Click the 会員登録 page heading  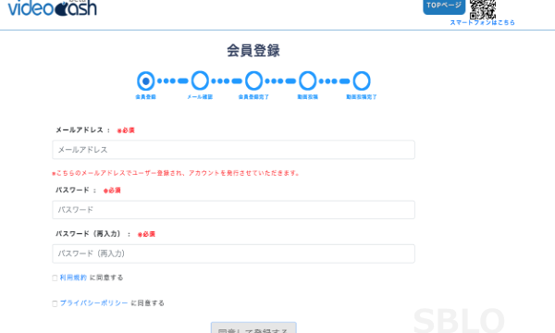253,51
